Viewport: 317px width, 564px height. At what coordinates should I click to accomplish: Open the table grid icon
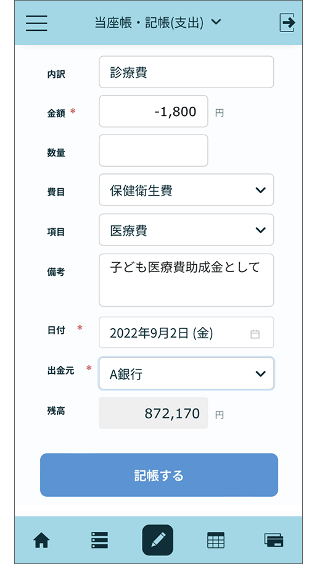[216, 541]
